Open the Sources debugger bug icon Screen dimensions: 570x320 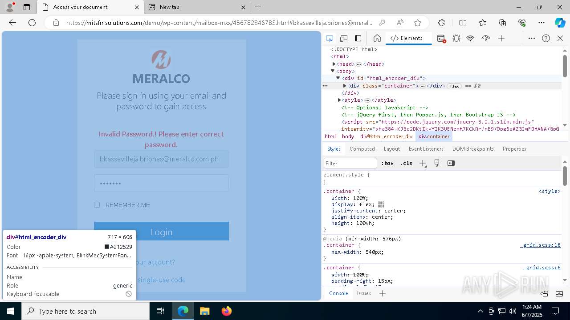click(x=456, y=38)
